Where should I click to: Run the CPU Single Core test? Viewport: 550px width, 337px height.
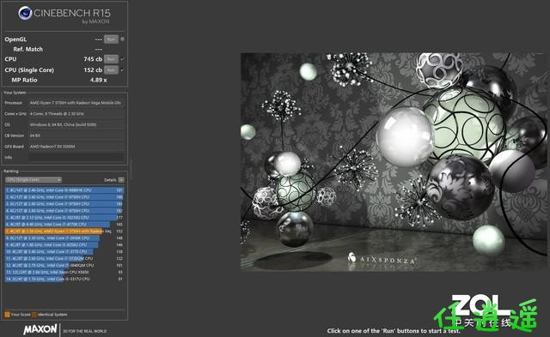point(111,70)
